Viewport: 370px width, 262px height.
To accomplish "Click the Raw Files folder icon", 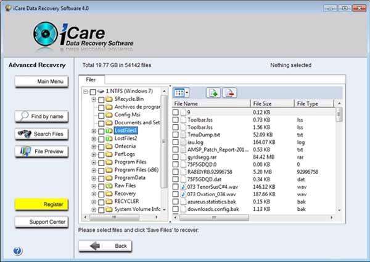I will tap(109, 186).
